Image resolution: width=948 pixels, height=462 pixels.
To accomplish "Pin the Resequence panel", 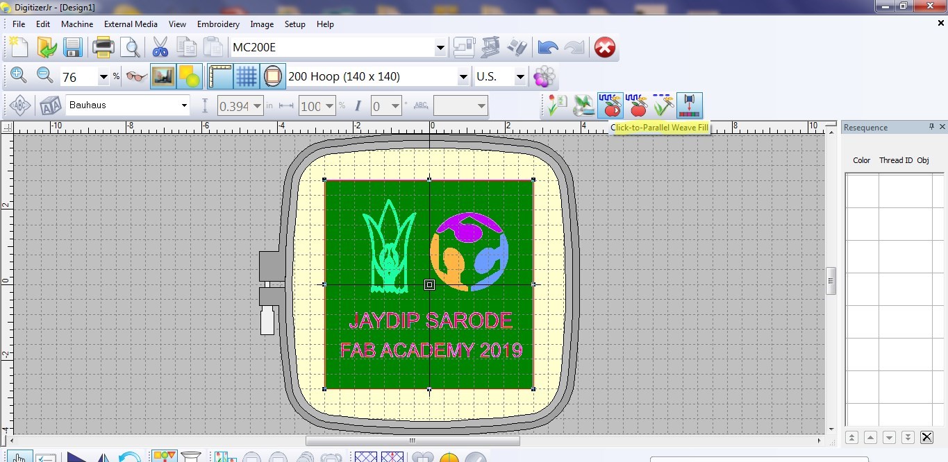I will (x=931, y=127).
